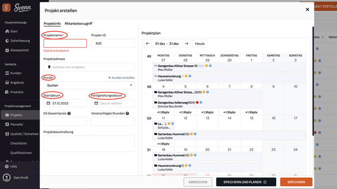Screen dimensions: 337x189
Task: Click the Svenn logo icon
Action: point(6,7)
